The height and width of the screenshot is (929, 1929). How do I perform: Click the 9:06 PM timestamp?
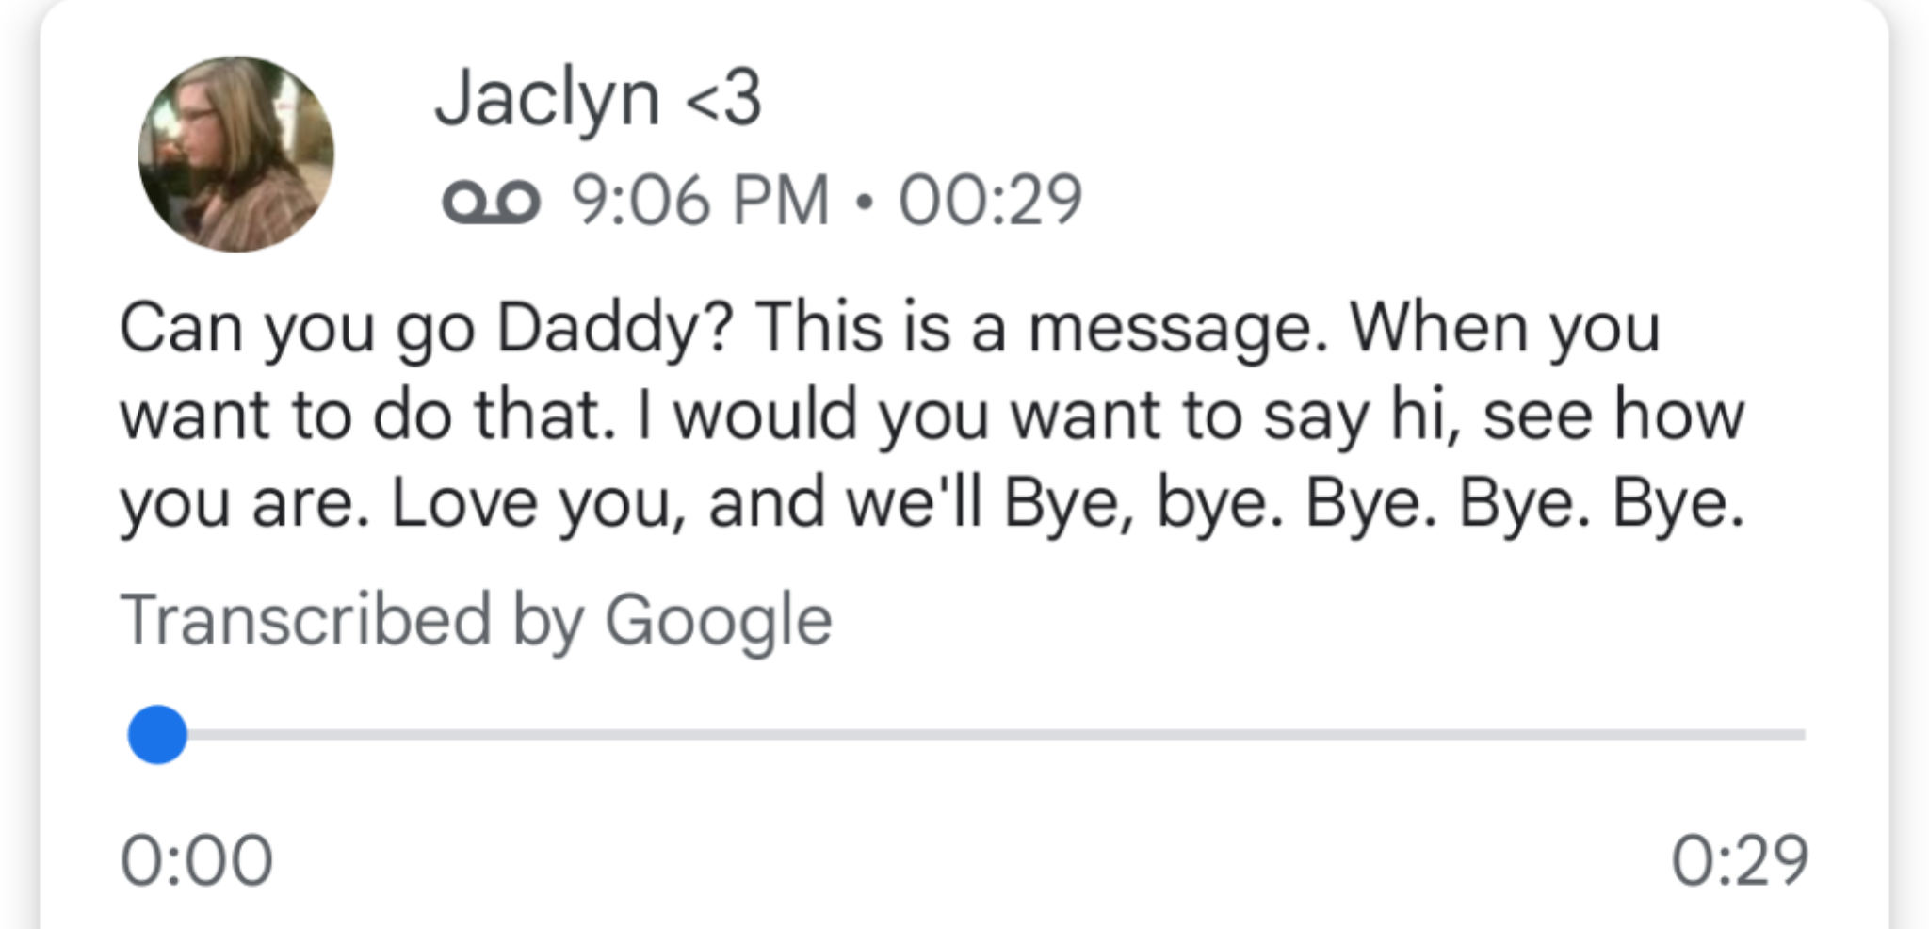click(x=701, y=201)
